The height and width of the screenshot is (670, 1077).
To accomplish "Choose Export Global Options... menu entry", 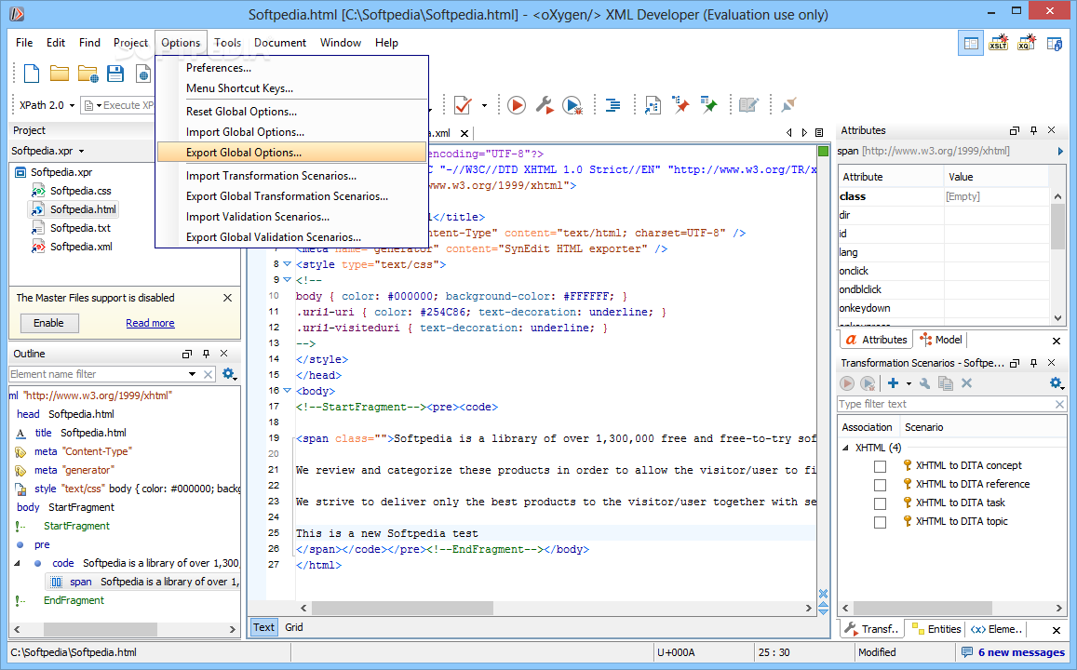I will (x=292, y=153).
